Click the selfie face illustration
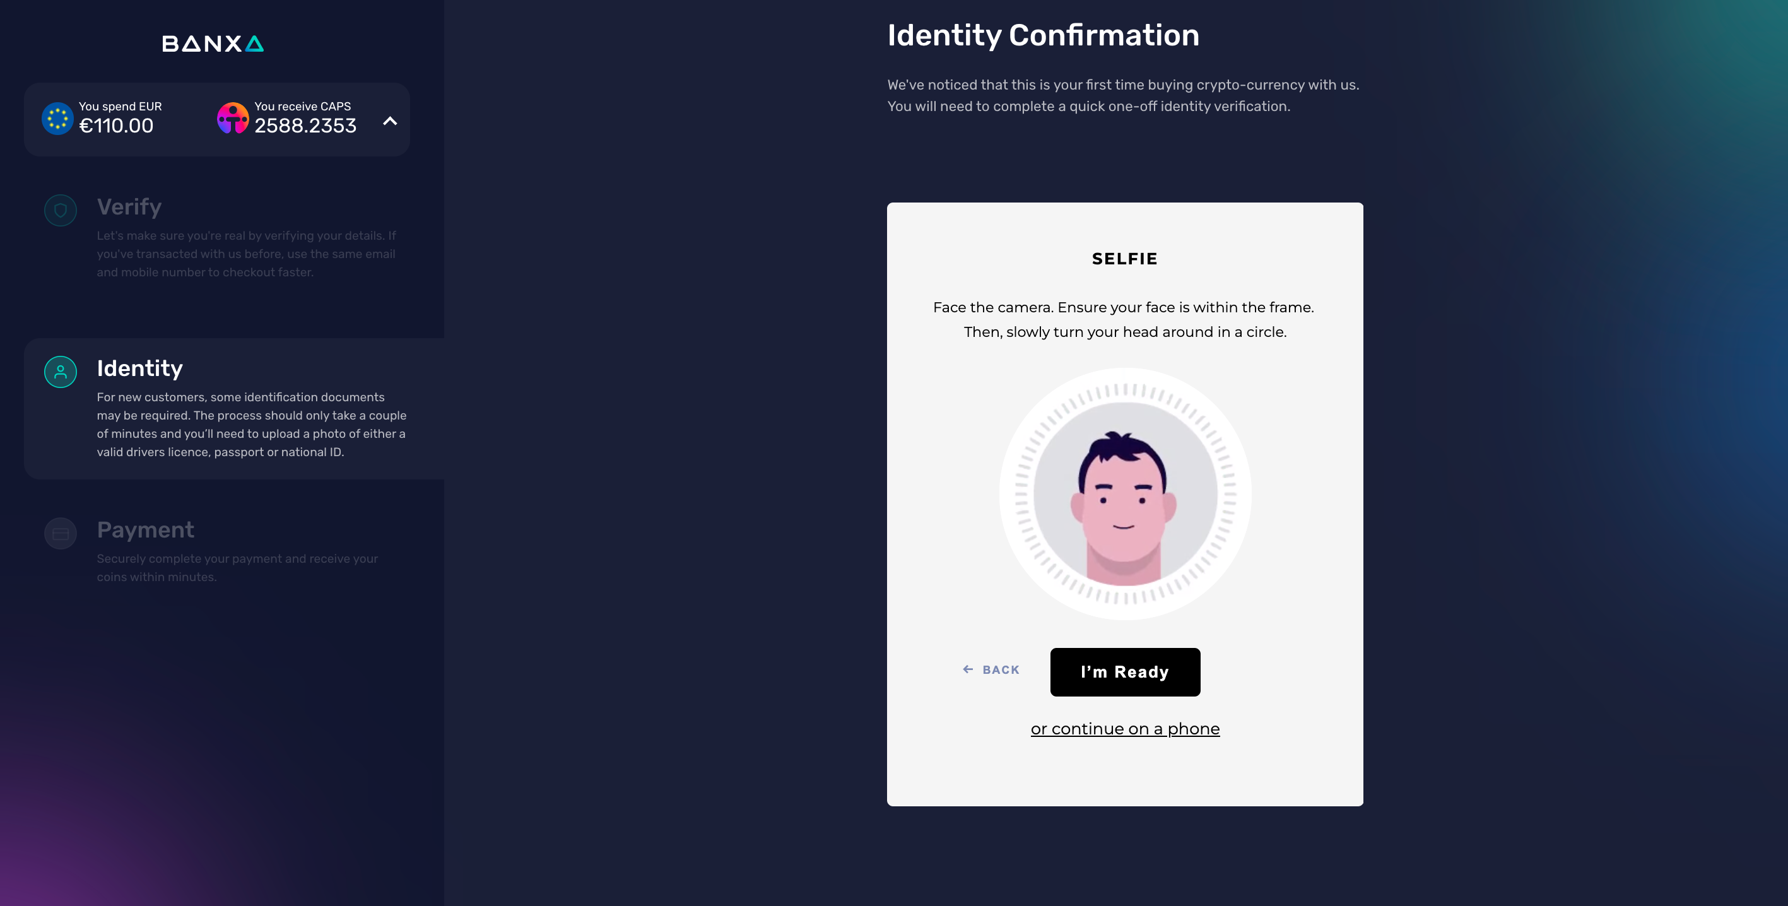 pyautogui.click(x=1124, y=494)
